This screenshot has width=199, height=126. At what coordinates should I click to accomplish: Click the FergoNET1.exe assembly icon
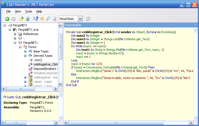point(15,30)
